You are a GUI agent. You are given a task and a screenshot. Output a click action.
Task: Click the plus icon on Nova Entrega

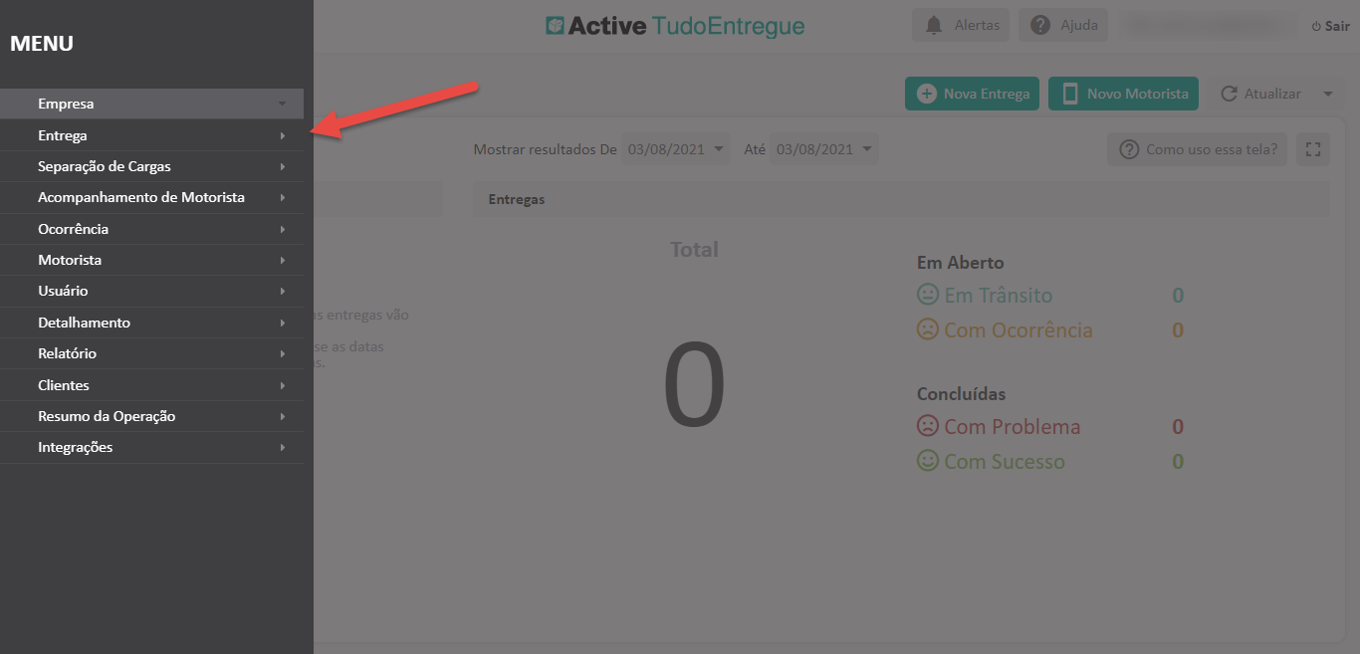pyautogui.click(x=927, y=94)
